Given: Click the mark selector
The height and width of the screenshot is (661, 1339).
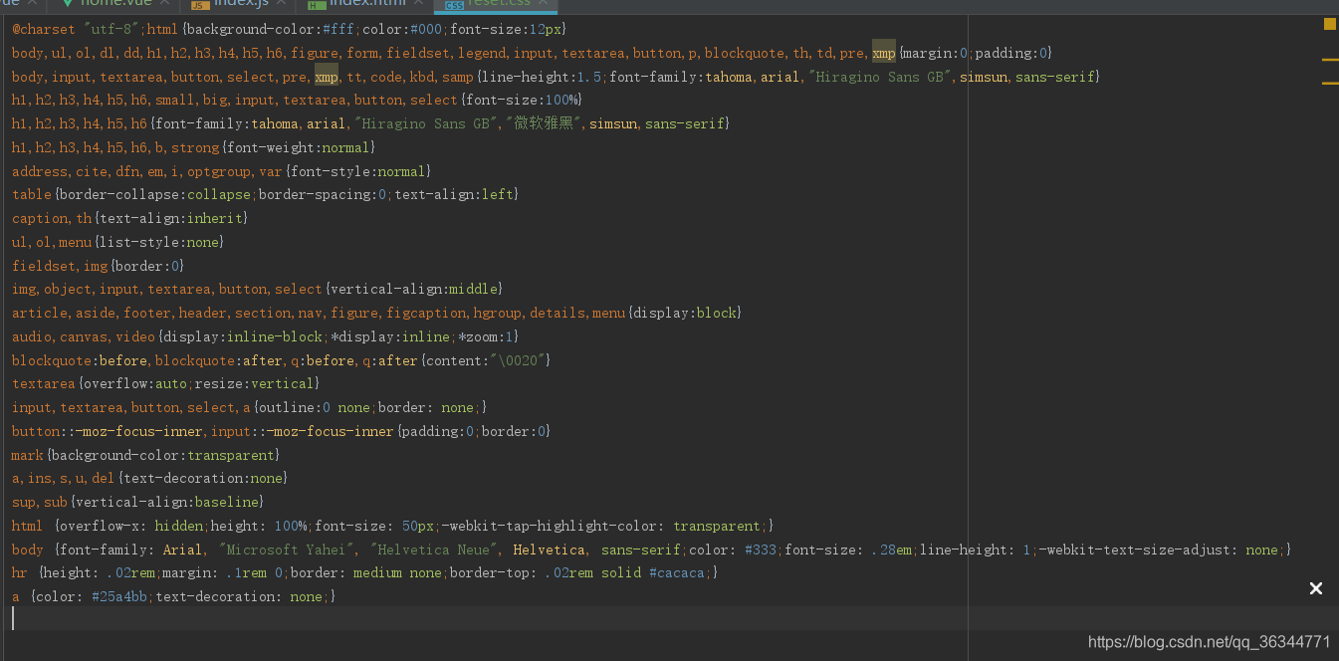Looking at the screenshot, I should pyautogui.click(x=28, y=455).
